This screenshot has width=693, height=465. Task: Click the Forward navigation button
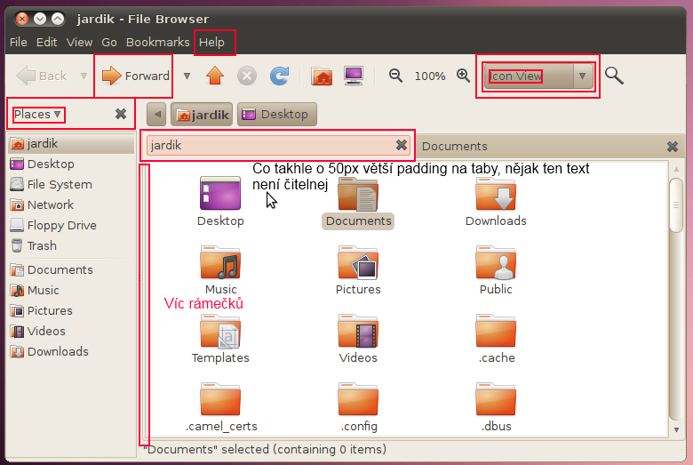[x=135, y=76]
